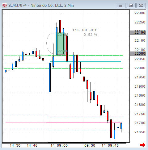Click the solid pink horizontal line

click(63, 122)
